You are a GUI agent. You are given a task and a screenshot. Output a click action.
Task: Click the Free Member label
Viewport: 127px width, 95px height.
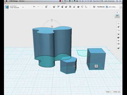click(x=101, y=7)
